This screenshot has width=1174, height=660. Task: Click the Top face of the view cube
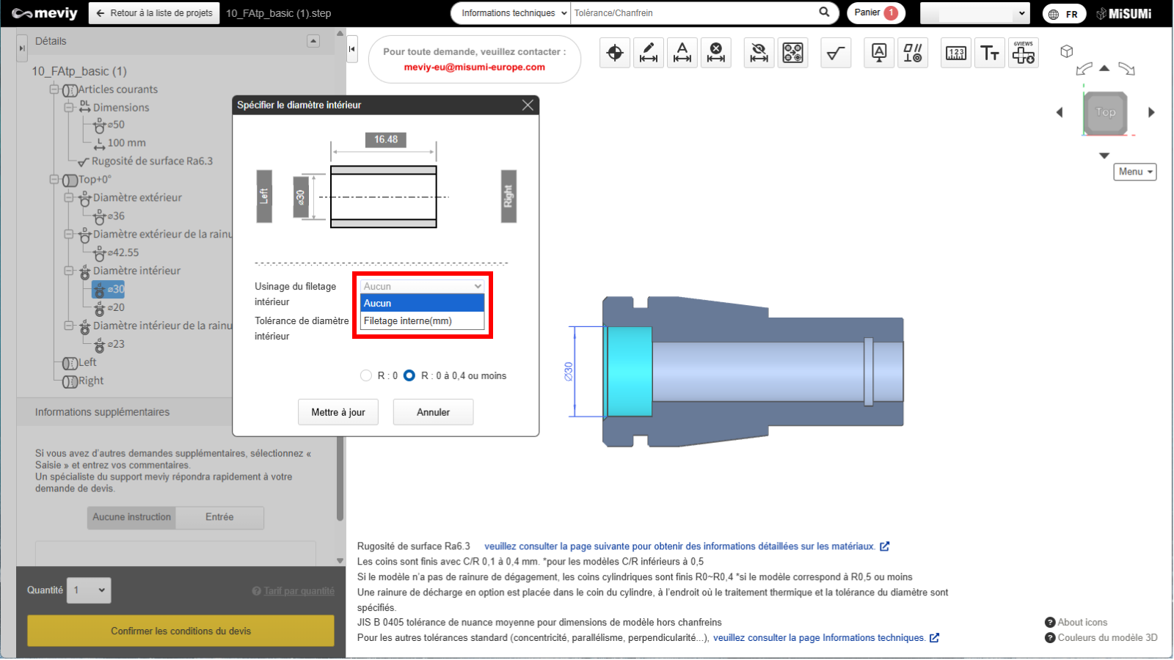(1105, 112)
